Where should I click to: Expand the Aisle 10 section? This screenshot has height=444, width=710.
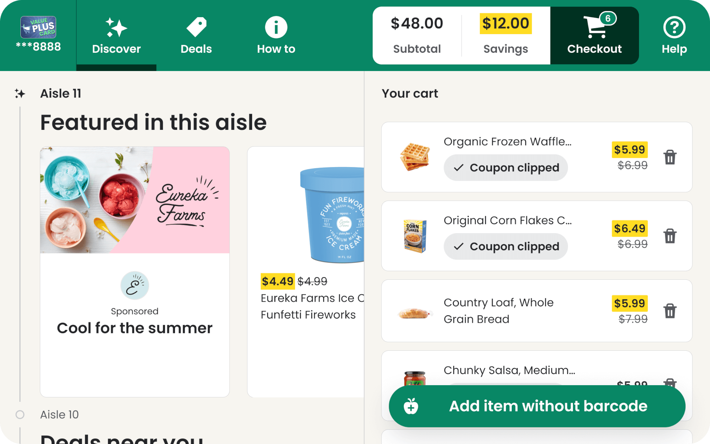click(59, 414)
